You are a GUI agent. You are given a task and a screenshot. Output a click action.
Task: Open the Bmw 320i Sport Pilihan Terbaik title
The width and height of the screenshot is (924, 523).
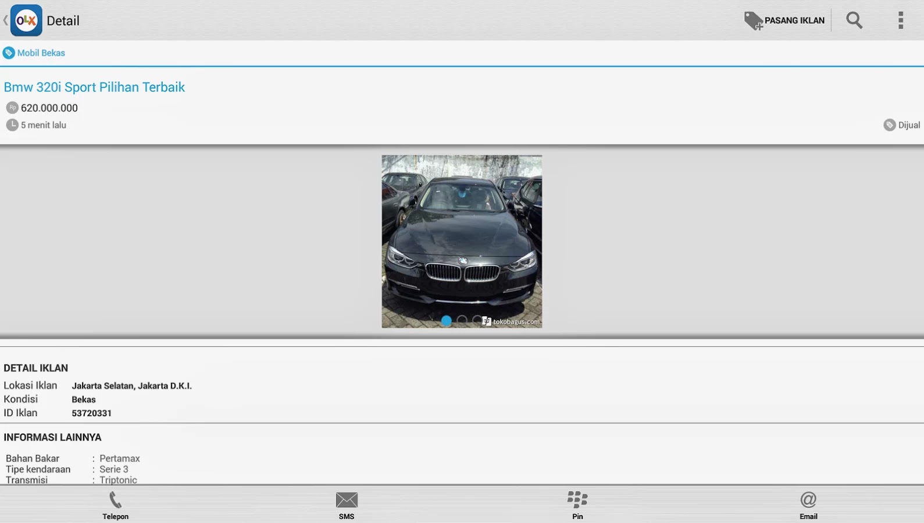point(94,87)
